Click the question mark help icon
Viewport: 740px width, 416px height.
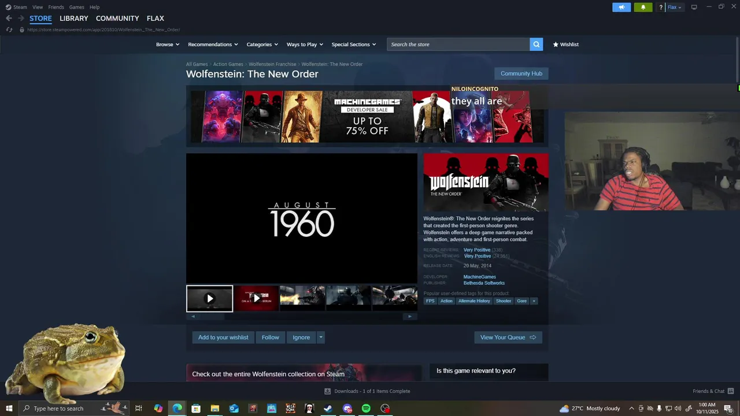(x=661, y=8)
